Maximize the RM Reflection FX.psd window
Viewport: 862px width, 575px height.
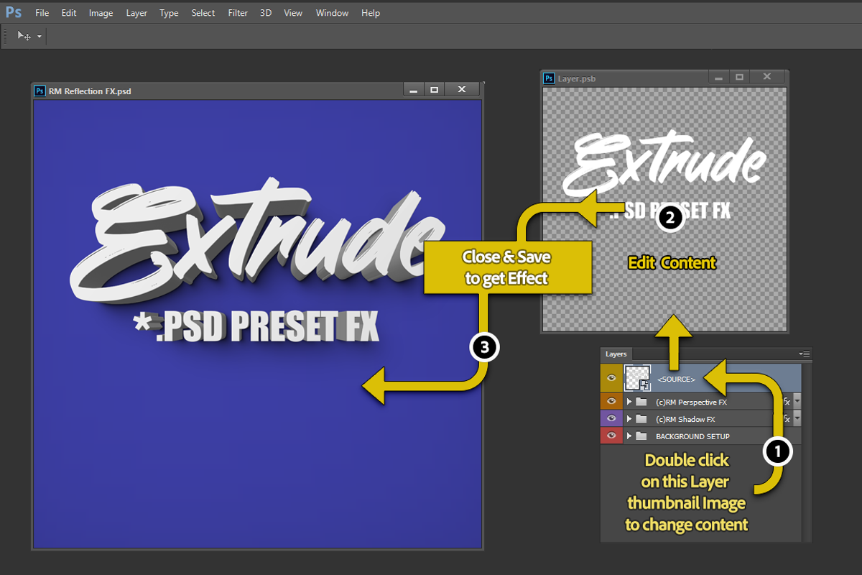tap(434, 90)
